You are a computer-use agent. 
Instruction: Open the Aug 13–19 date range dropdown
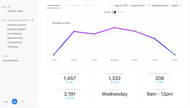pyautogui.click(x=131, y=5)
